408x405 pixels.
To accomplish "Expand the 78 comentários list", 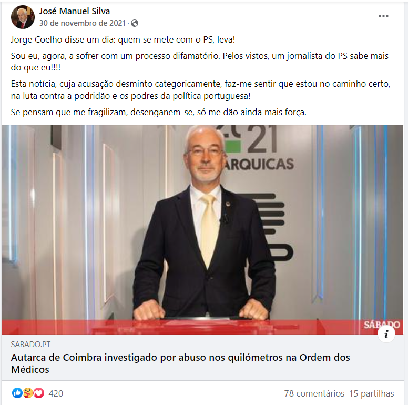I will 314,393.
